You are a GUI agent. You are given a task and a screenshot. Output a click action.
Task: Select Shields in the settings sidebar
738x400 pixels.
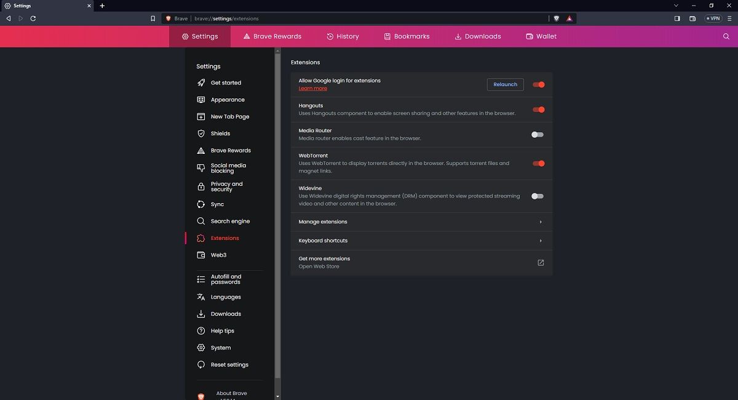tap(221, 133)
